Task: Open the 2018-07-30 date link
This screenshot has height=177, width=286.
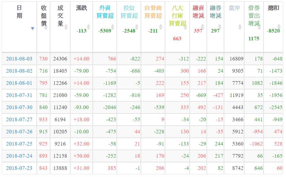Action: click(19, 107)
